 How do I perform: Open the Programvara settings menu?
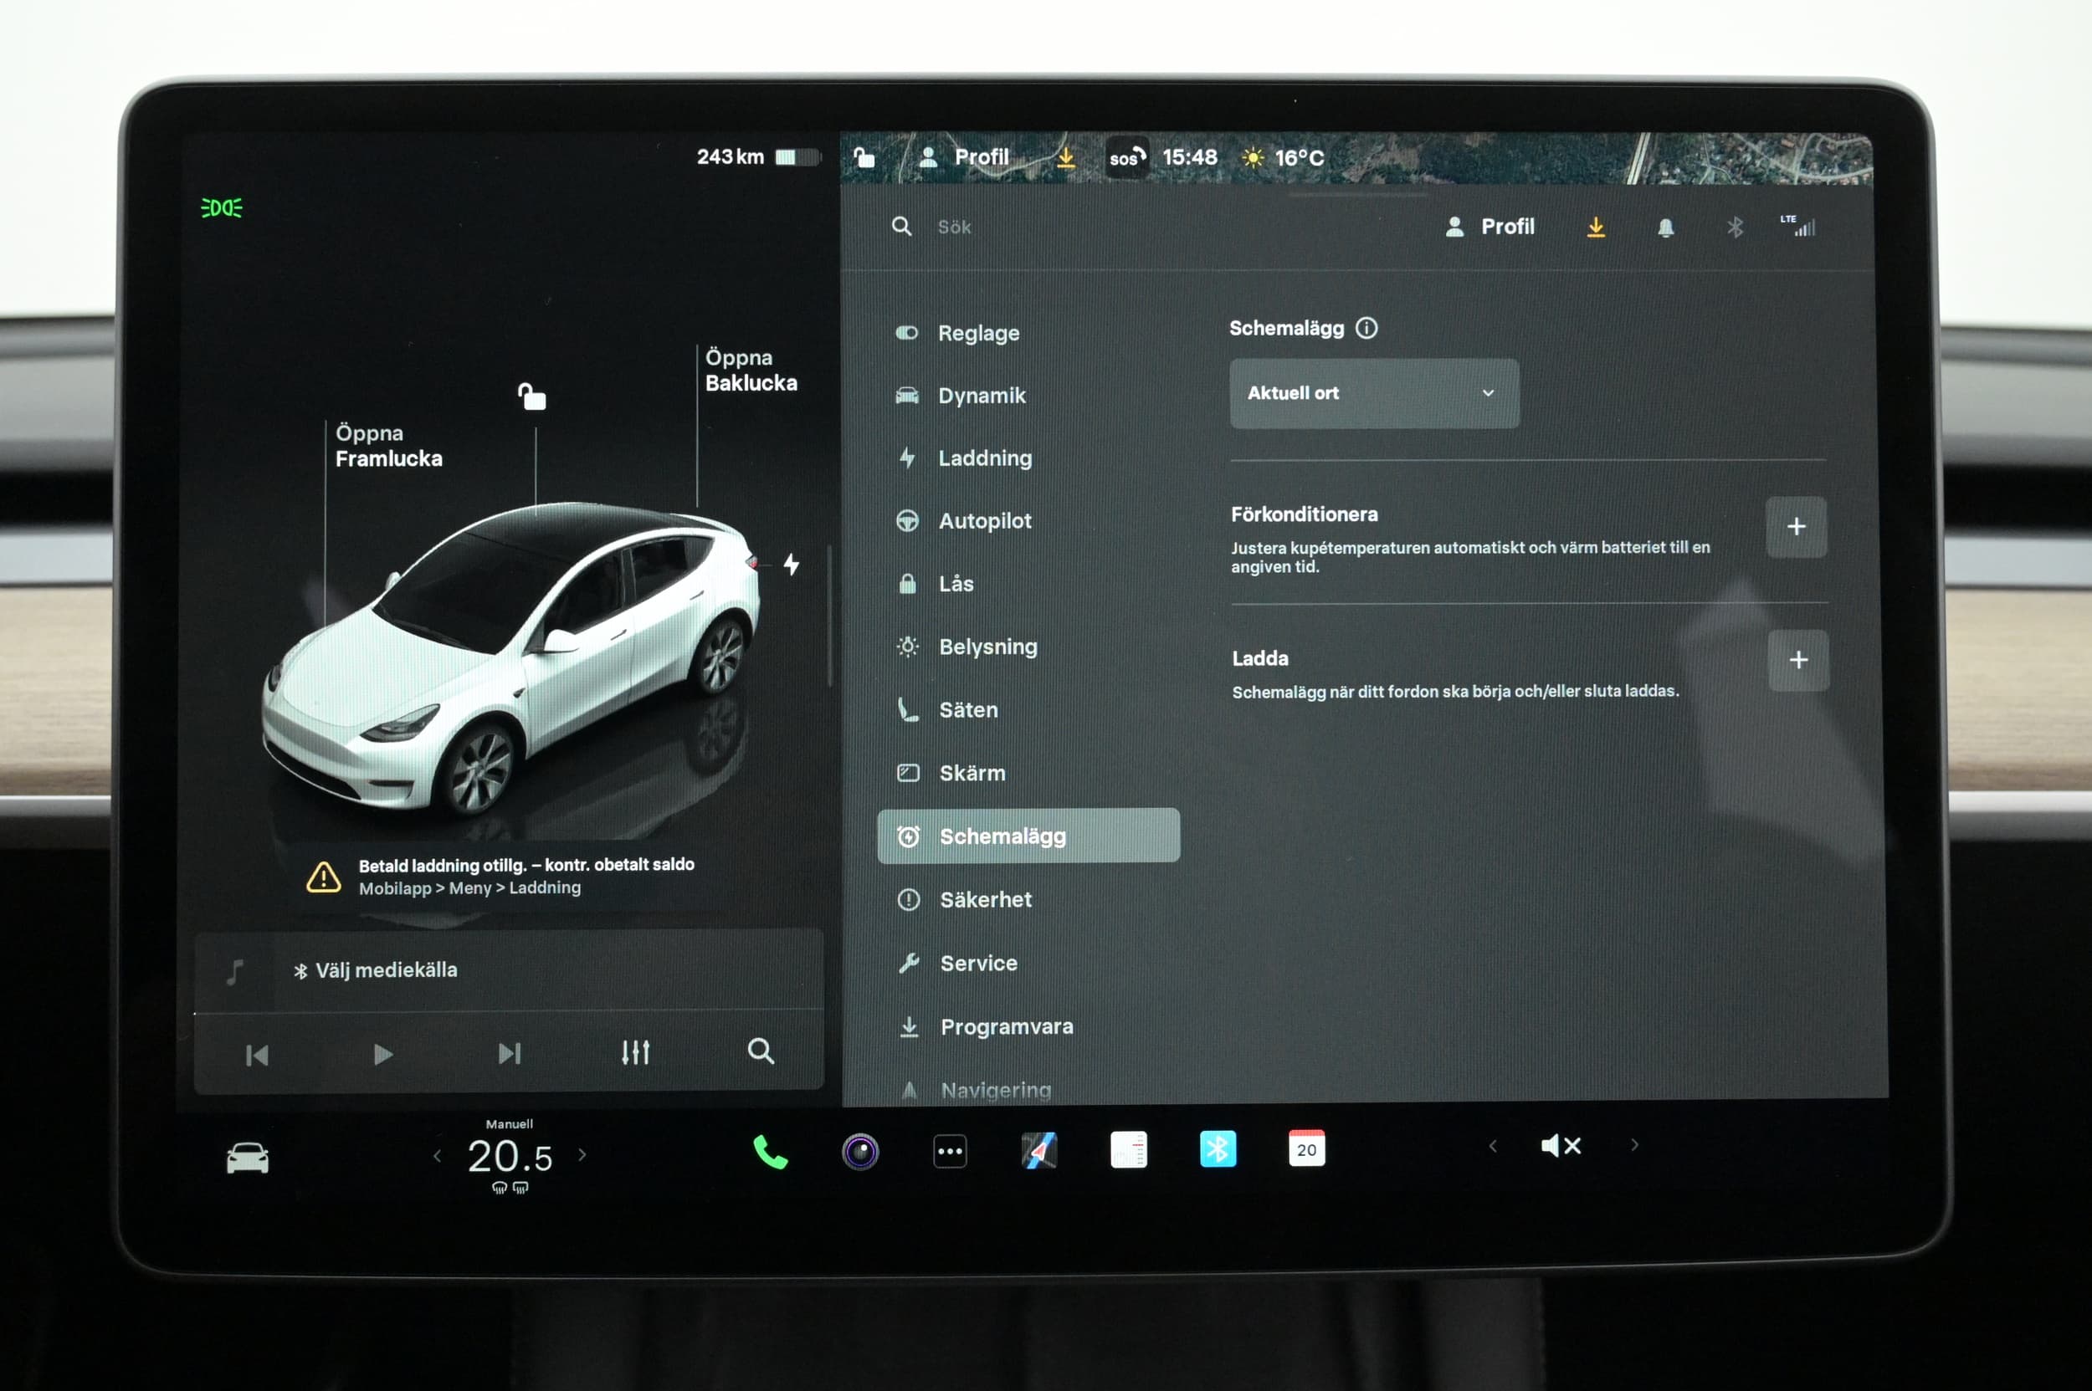pos(985,1027)
